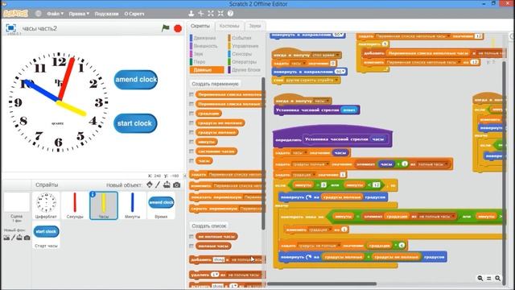Switch to the Звуки tab
This screenshot has height=290, width=515.
[255, 26]
